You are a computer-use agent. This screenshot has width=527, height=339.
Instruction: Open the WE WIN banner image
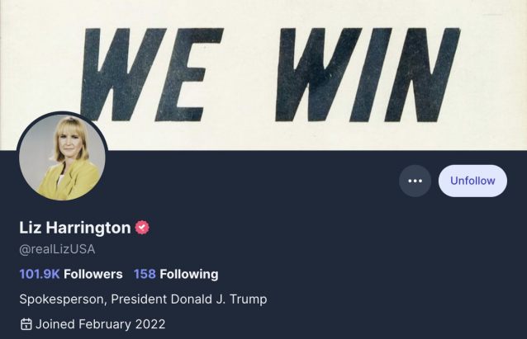tap(263, 75)
